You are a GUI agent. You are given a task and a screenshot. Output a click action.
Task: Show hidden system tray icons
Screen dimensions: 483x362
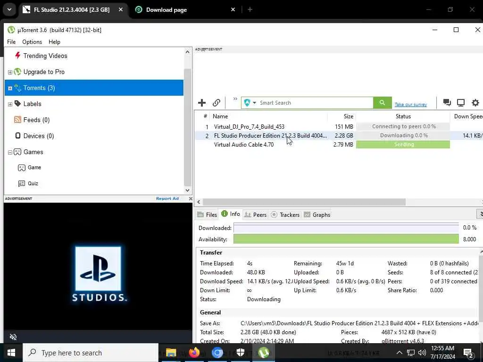tap(399, 353)
